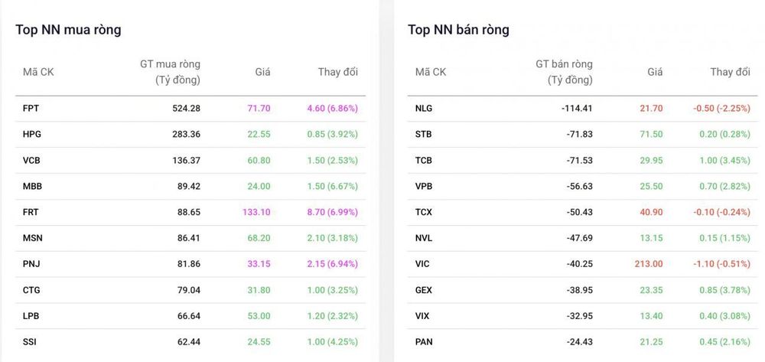The image size is (765, 362).
Task: Select the LPB price 53.00
Action: coord(259,316)
